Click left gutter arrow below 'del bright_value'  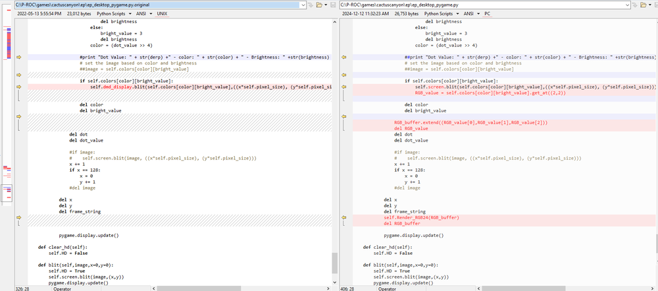[x=18, y=116]
